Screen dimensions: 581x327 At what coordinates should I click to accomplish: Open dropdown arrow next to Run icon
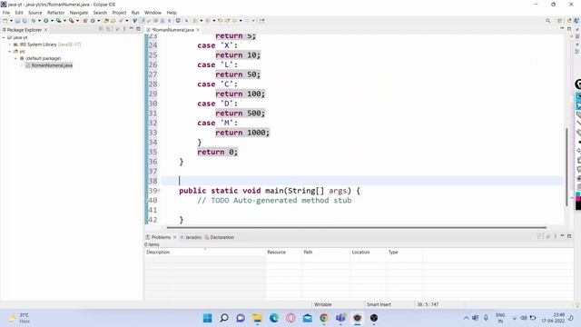[x=52, y=21]
